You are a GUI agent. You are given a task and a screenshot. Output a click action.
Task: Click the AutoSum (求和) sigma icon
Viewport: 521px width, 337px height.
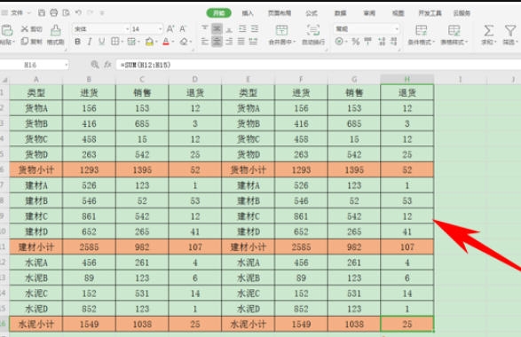[x=488, y=31]
